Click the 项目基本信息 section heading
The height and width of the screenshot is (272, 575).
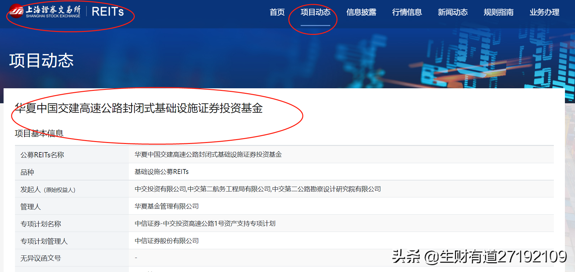[39, 133]
